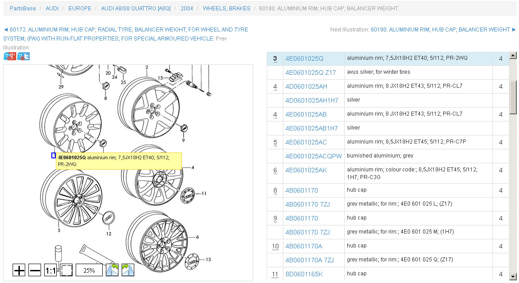Open part 4E0601025Q
The image size is (519, 283).
click(x=304, y=59)
